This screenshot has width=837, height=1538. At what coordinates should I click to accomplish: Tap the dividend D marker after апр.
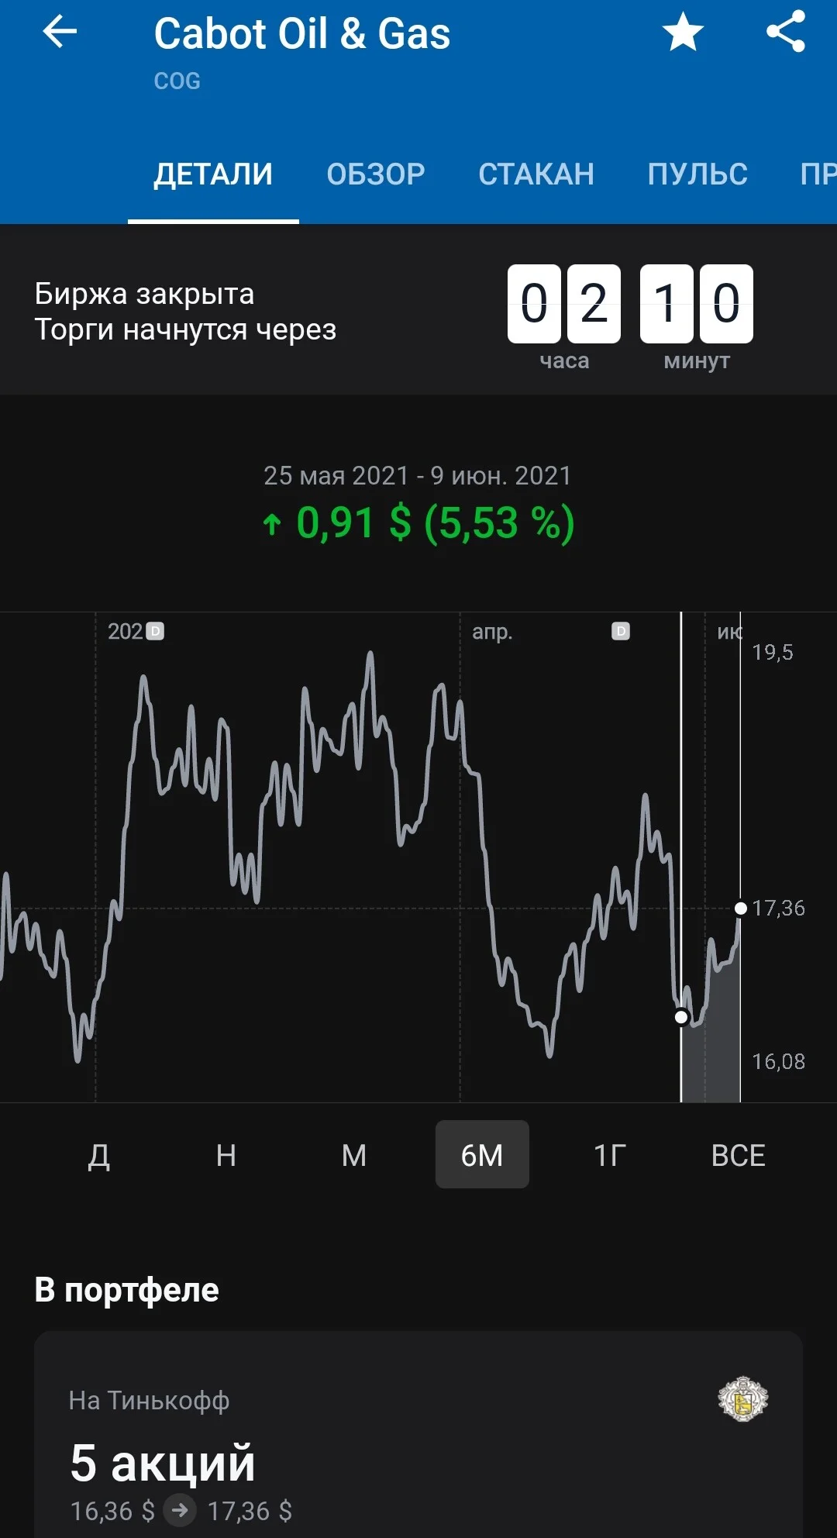click(621, 632)
